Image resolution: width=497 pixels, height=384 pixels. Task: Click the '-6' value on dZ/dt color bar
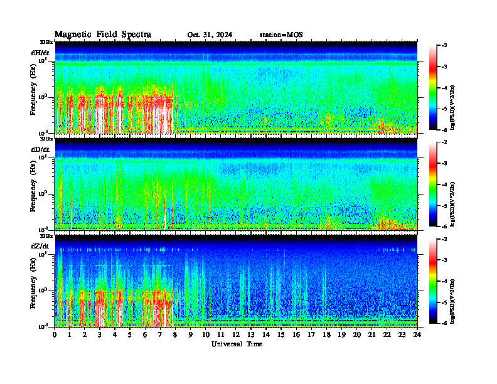tap(444, 323)
